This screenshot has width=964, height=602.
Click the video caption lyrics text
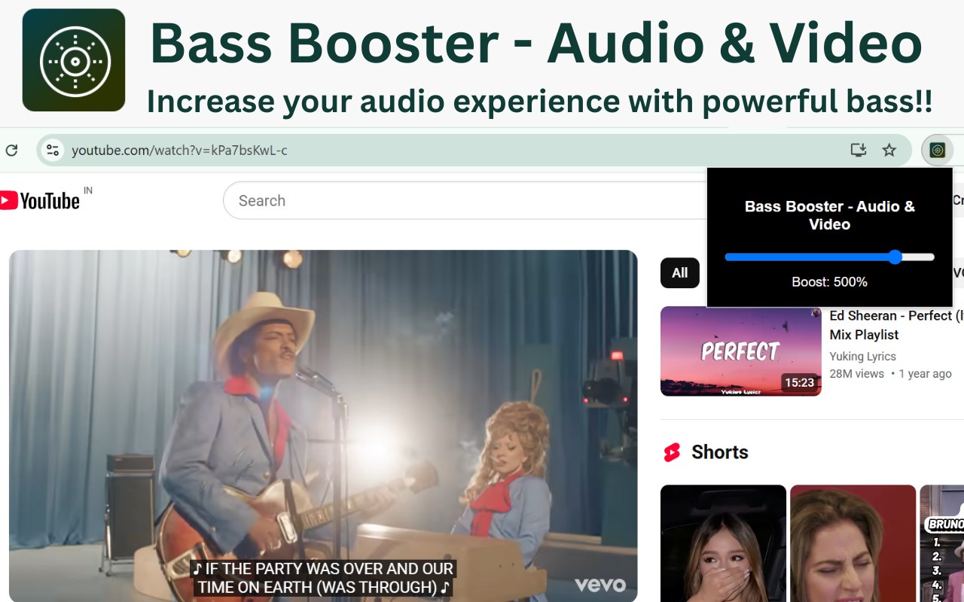click(323, 578)
